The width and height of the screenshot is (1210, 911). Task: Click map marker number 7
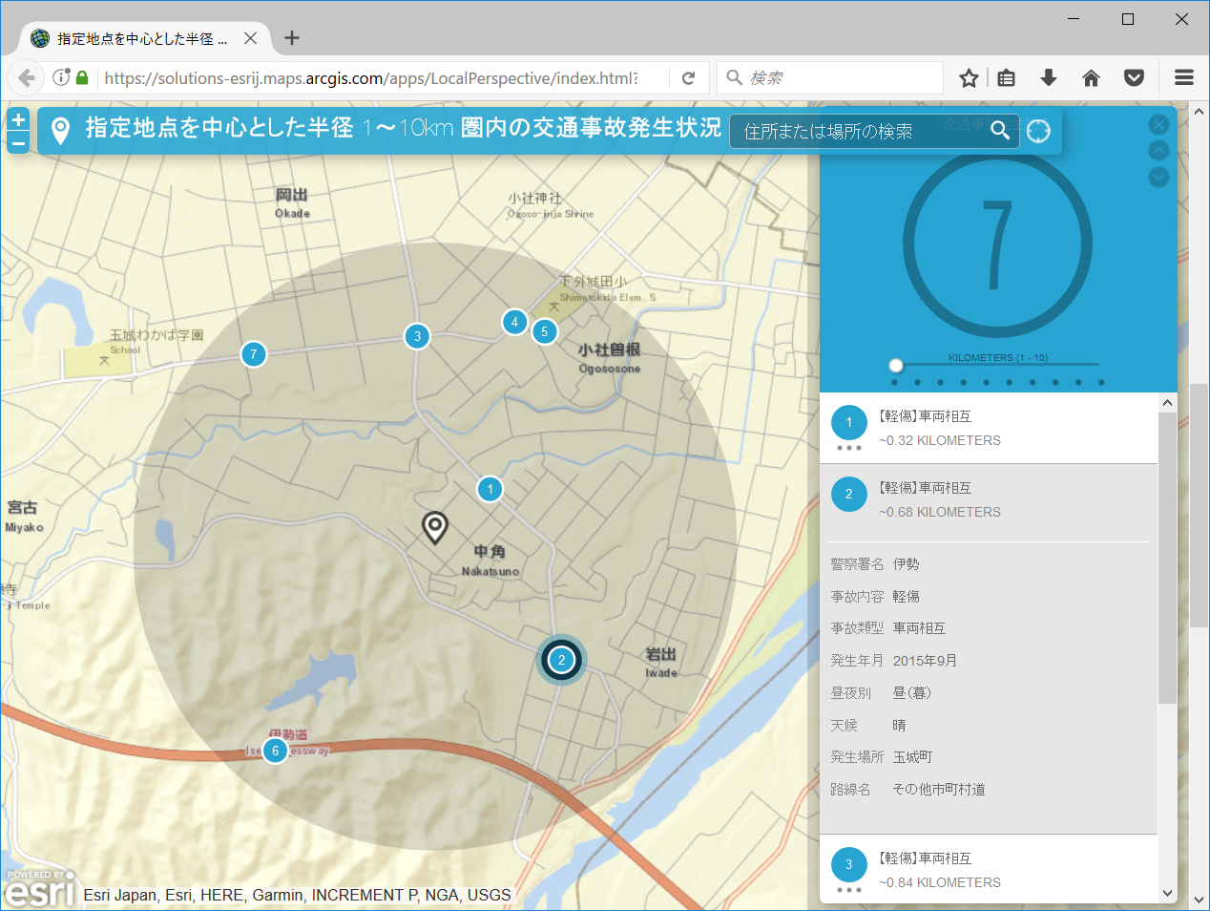(x=253, y=354)
